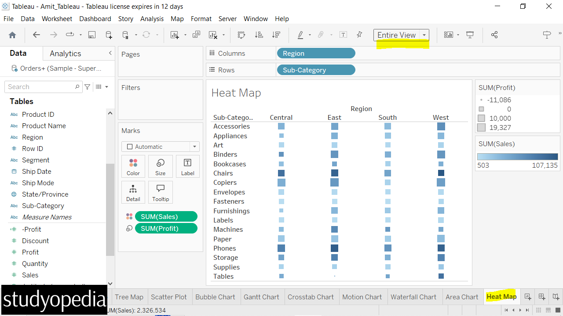
Task: Open the Analysis menu
Action: tap(152, 19)
